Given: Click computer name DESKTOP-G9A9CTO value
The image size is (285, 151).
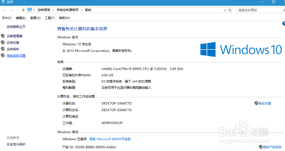Looking at the screenshot, I should [x=116, y=103].
